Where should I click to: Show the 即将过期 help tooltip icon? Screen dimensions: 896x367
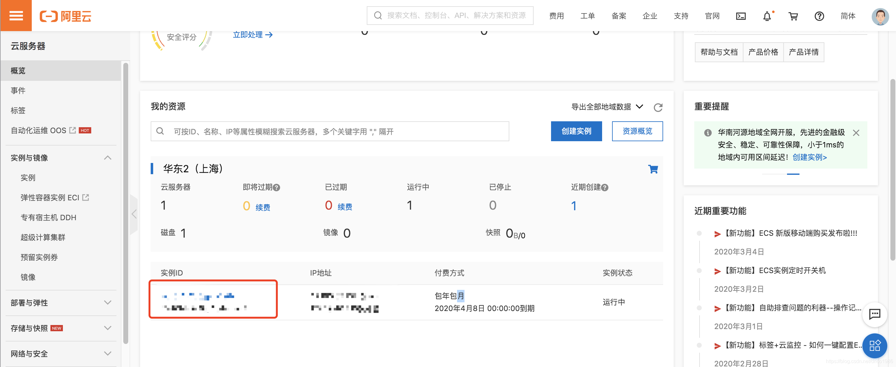[x=276, y=188]
